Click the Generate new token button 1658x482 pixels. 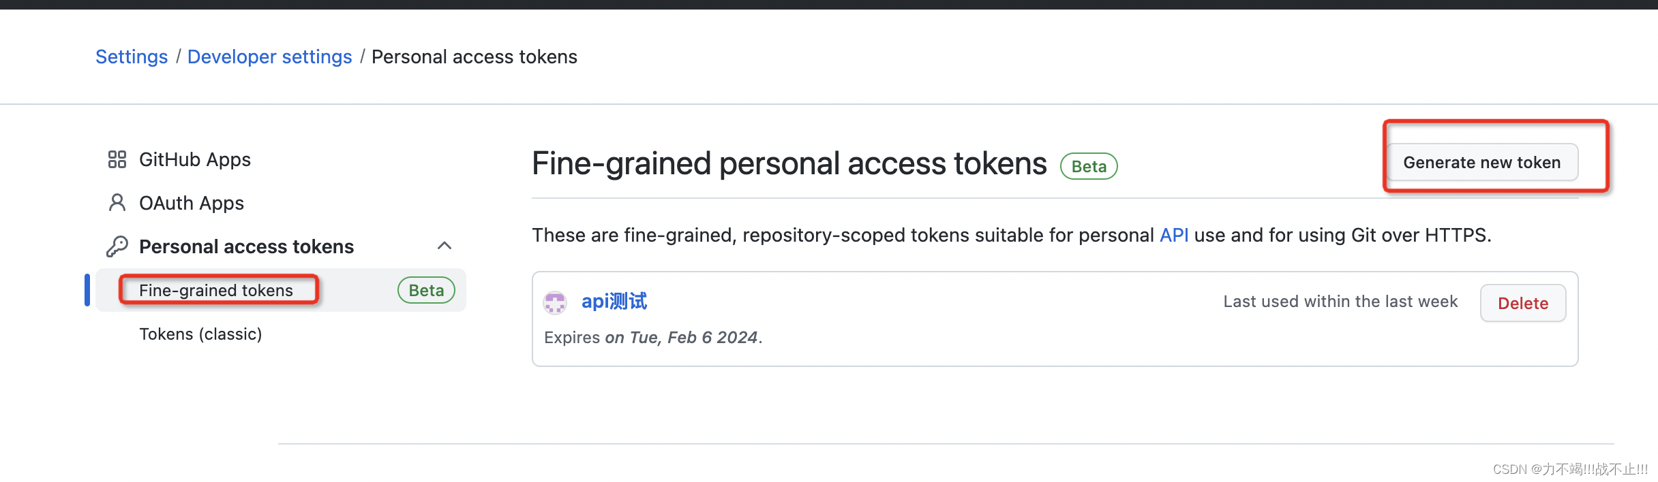(x=1482, y=162)
